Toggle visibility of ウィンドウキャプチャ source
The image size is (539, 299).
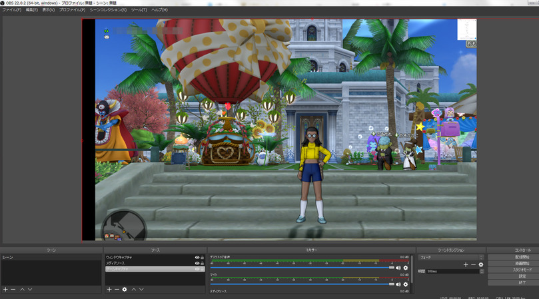[x=197, y=258]
